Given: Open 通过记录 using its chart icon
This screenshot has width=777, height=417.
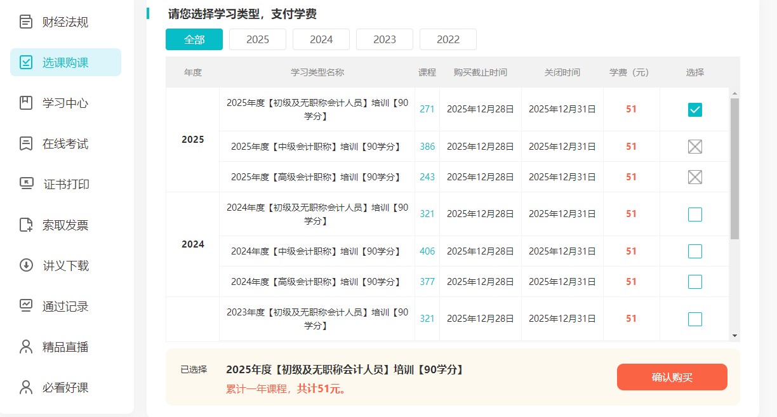Looking at the screenshot, I should click(x=26, y=306).
